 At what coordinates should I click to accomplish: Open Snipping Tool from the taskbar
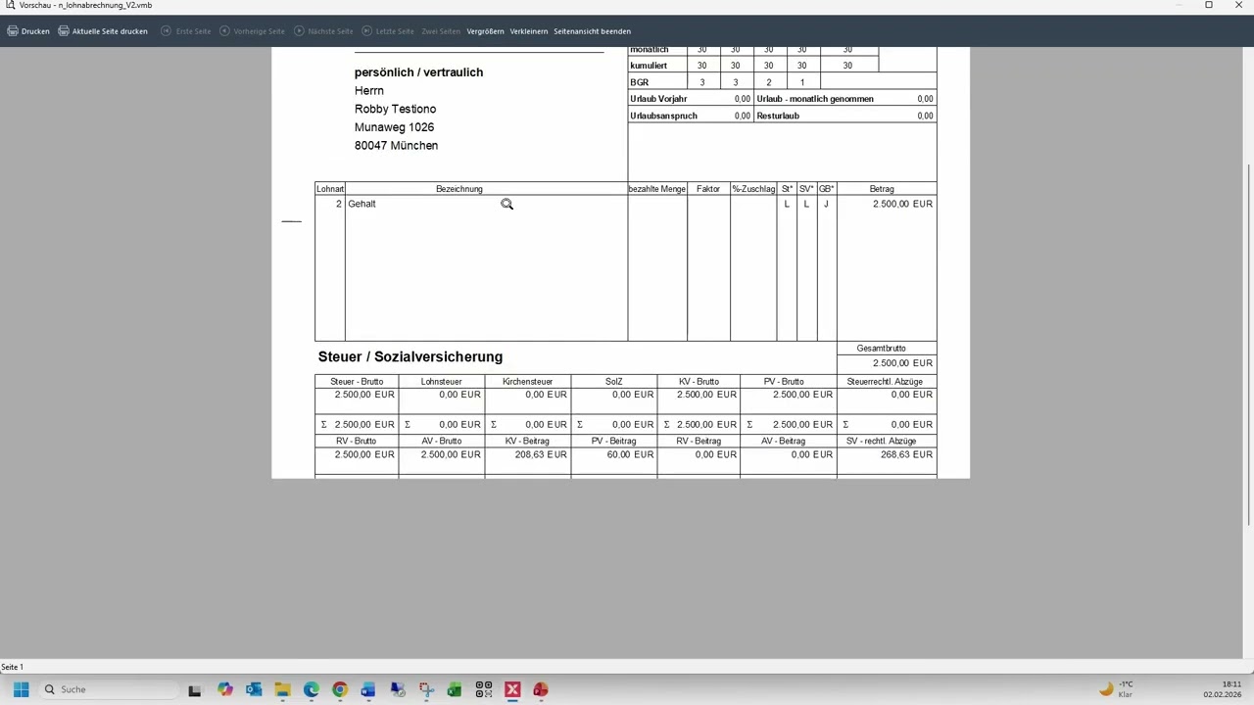(426, 689)
